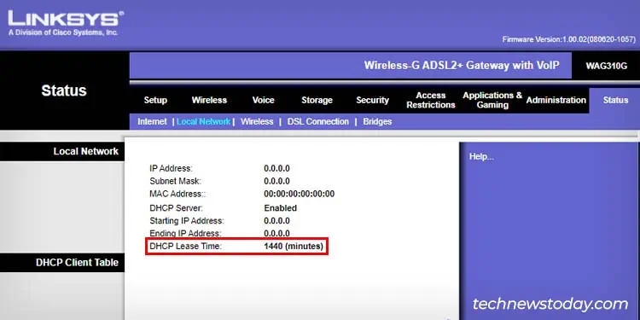Click the DHCP Client Table section heading
Viewport: 640px width, 320px height.
(x=77, y=263)
